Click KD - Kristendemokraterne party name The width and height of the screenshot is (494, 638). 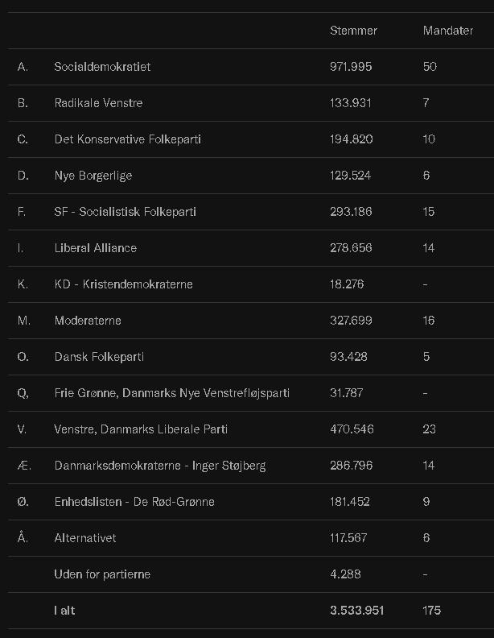[x=124, y=284]
